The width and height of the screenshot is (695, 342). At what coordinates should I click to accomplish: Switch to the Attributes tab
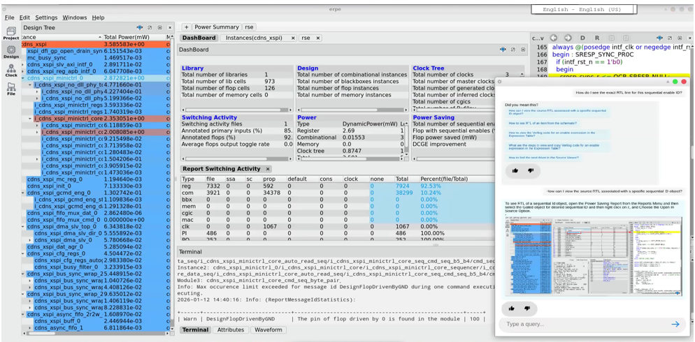231,330
